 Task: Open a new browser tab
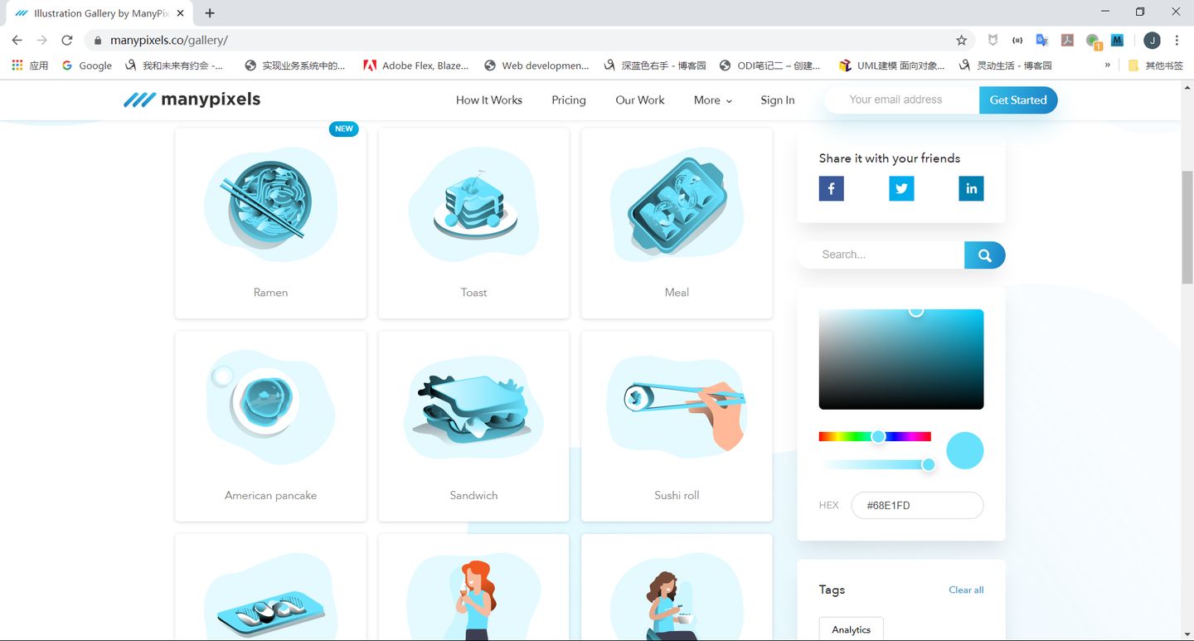point(210,13)
